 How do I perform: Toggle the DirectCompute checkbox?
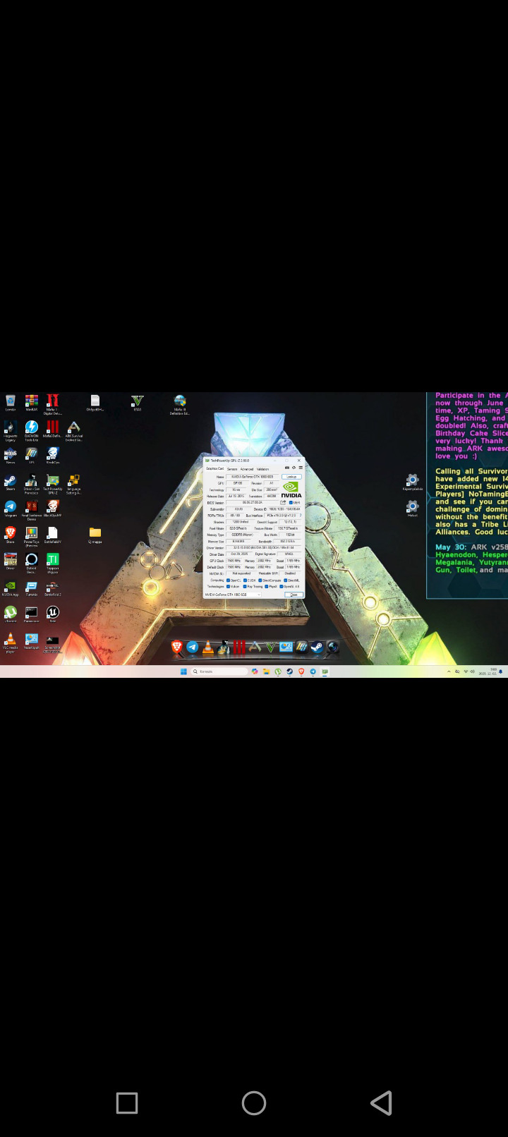260,580
